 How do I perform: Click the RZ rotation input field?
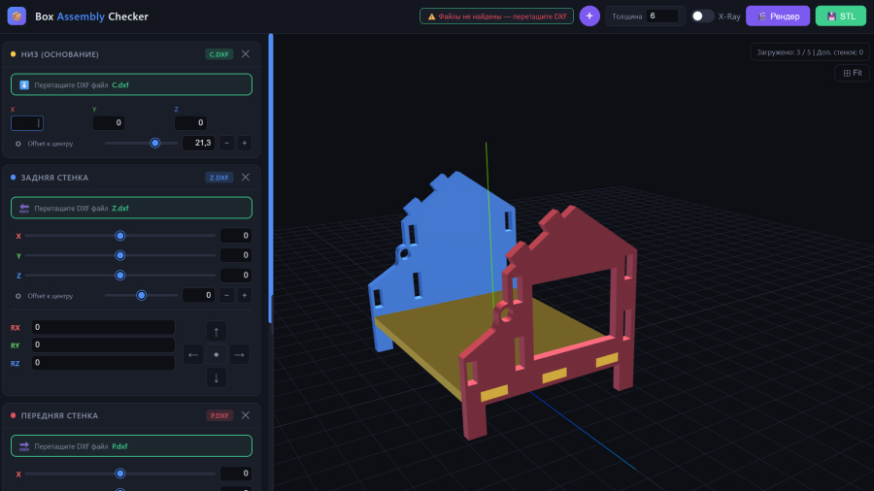point(103,362)
